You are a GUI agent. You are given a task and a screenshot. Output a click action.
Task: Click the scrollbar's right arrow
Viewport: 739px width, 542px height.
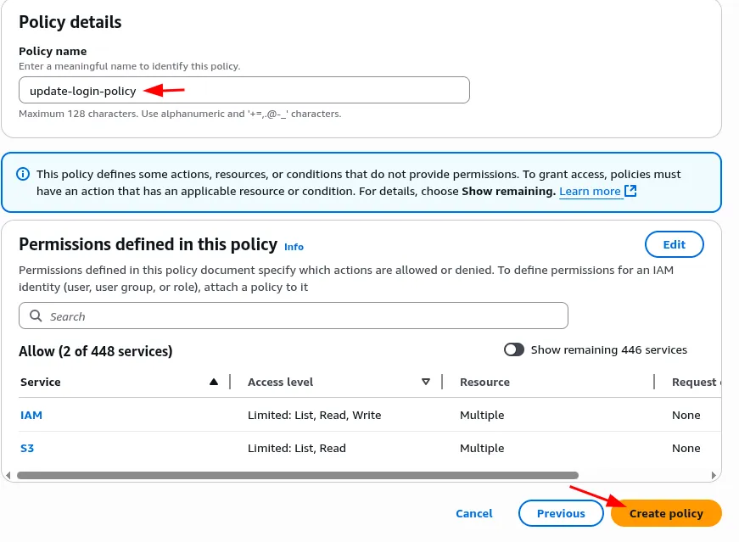coord(714,476)
